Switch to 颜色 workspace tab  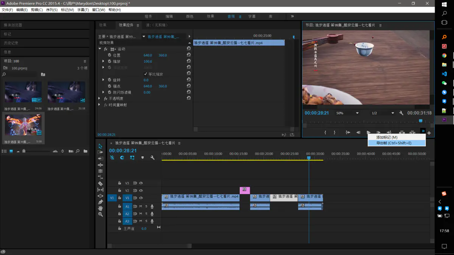(x=190, y=16)
